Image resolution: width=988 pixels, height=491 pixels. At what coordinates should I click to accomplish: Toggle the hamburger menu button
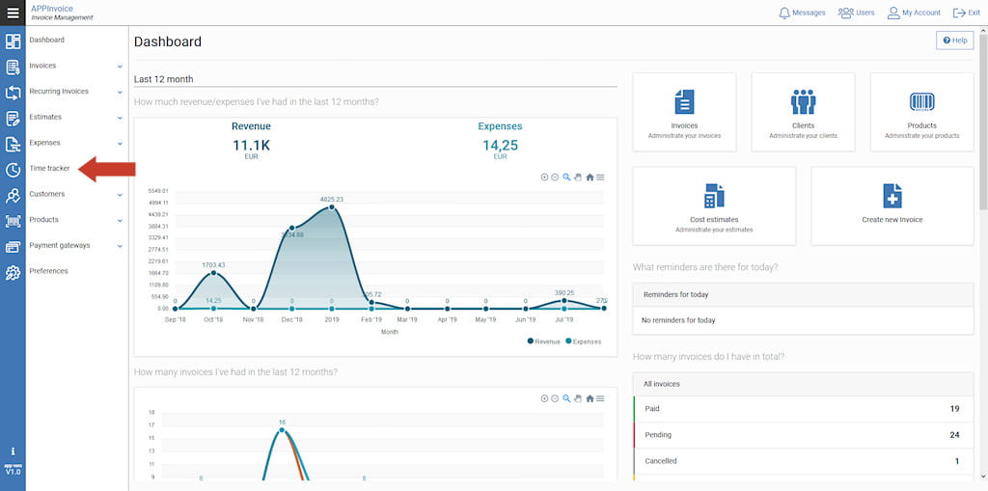pyautogui.click(x=13, y=13)
